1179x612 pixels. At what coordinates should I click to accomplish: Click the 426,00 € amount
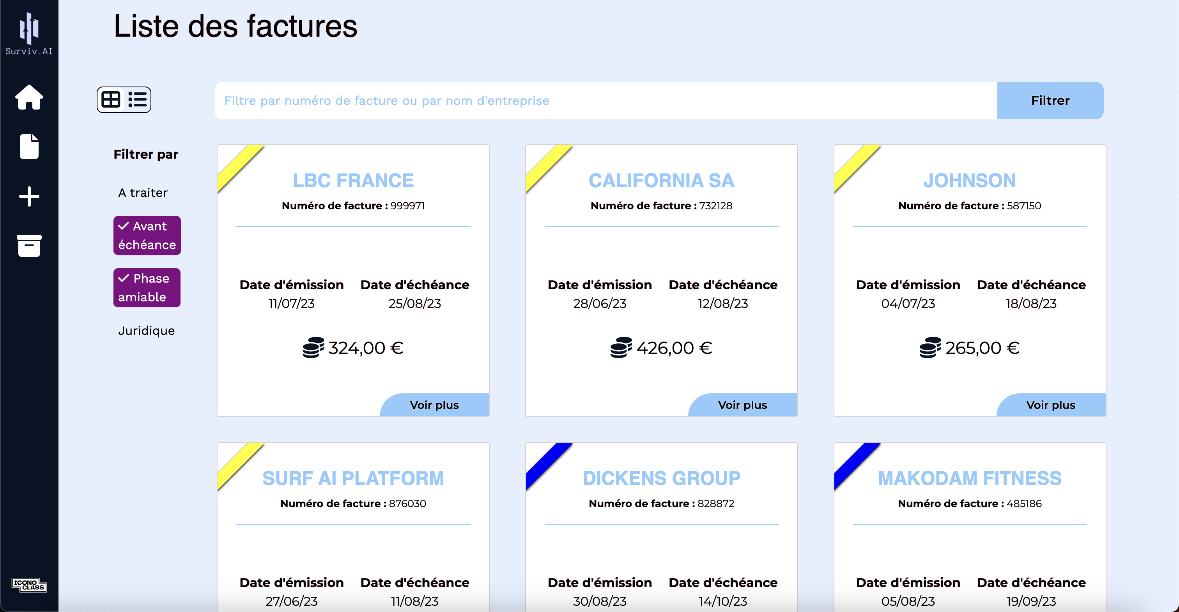click(674, 348)
